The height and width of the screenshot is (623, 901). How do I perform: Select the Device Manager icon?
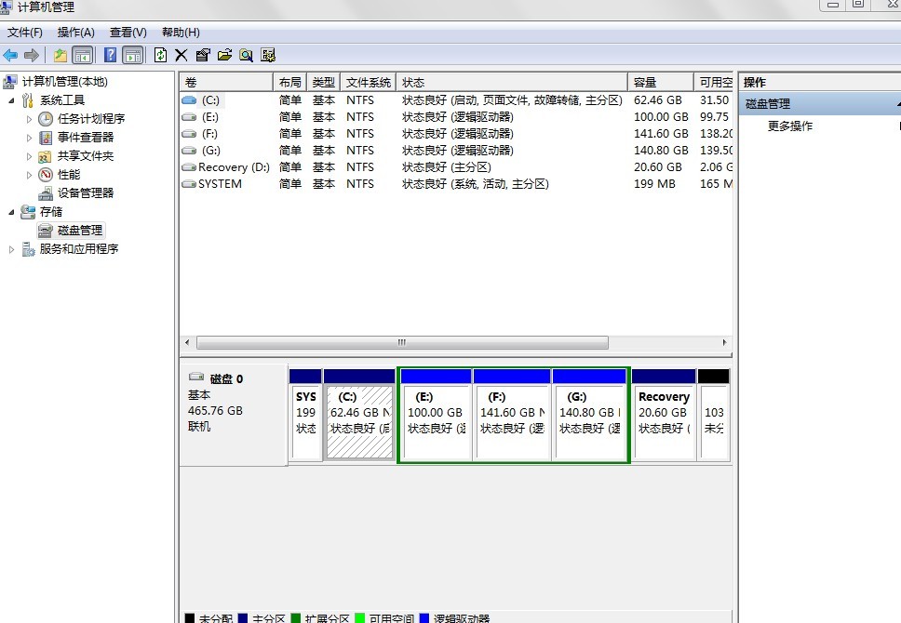(46, 193)
